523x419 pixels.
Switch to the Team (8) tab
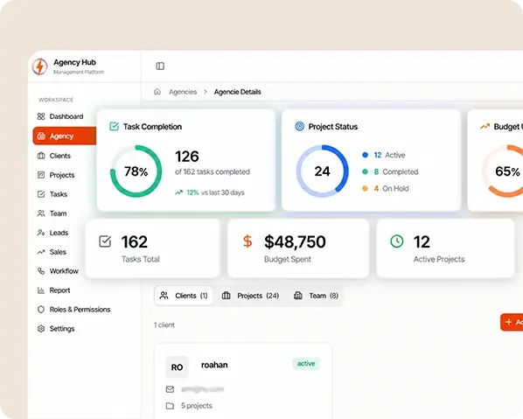coord(317,296)
